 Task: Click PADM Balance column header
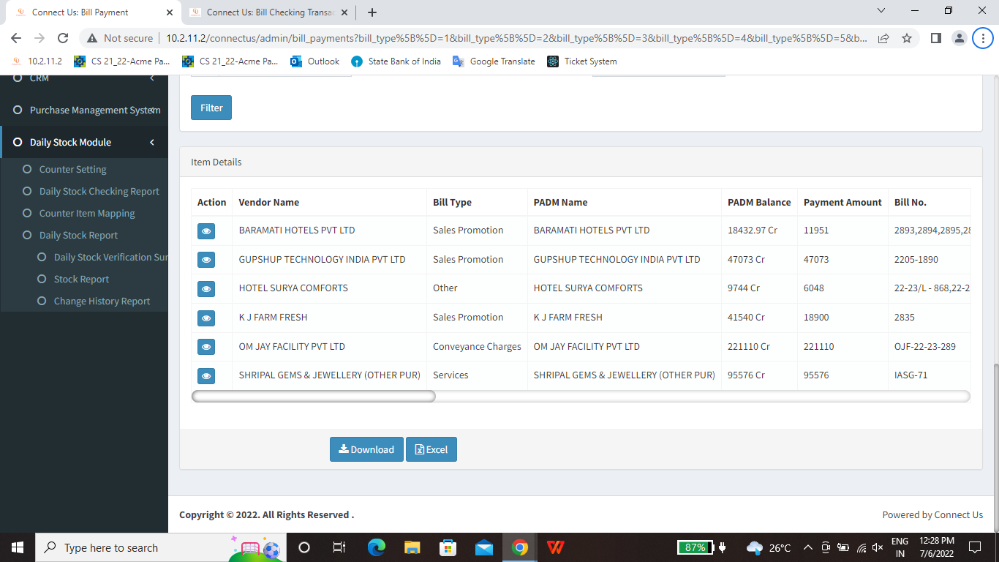pos(759,202)
